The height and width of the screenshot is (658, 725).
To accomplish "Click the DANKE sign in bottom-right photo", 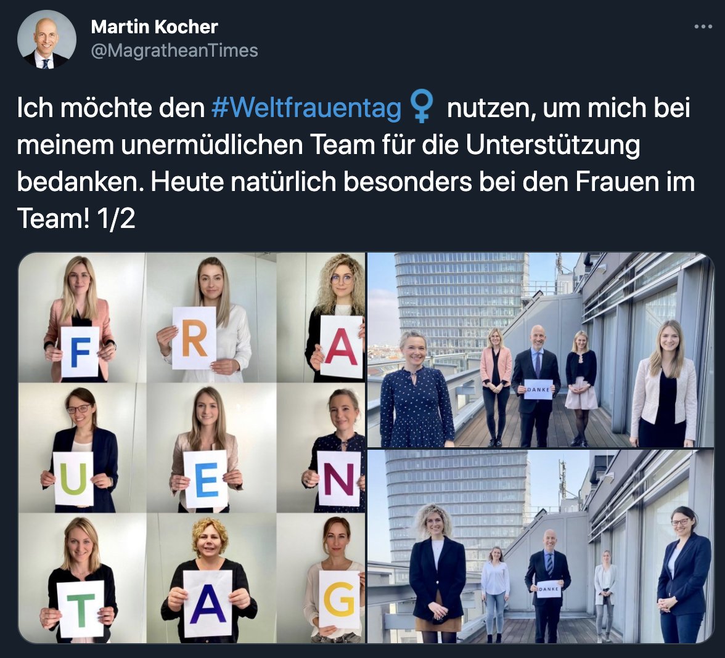I will click(549, 589).
